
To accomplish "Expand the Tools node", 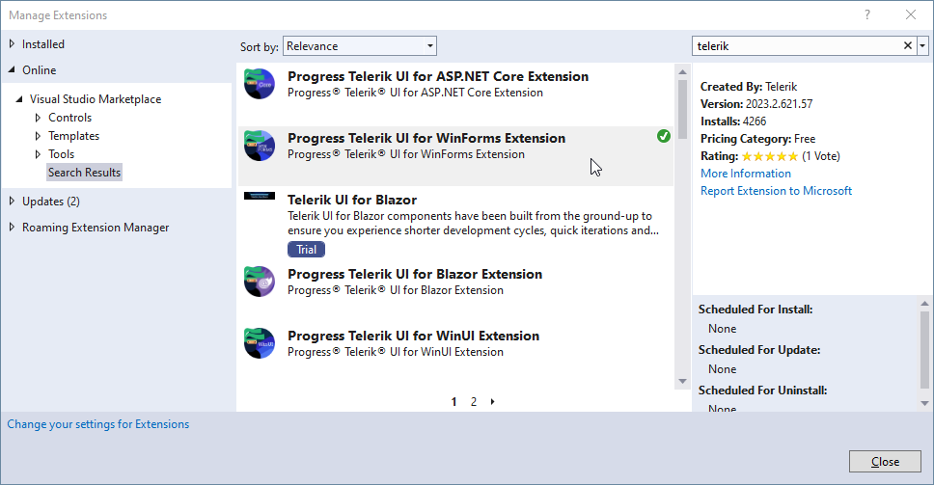I will (39, 154).
